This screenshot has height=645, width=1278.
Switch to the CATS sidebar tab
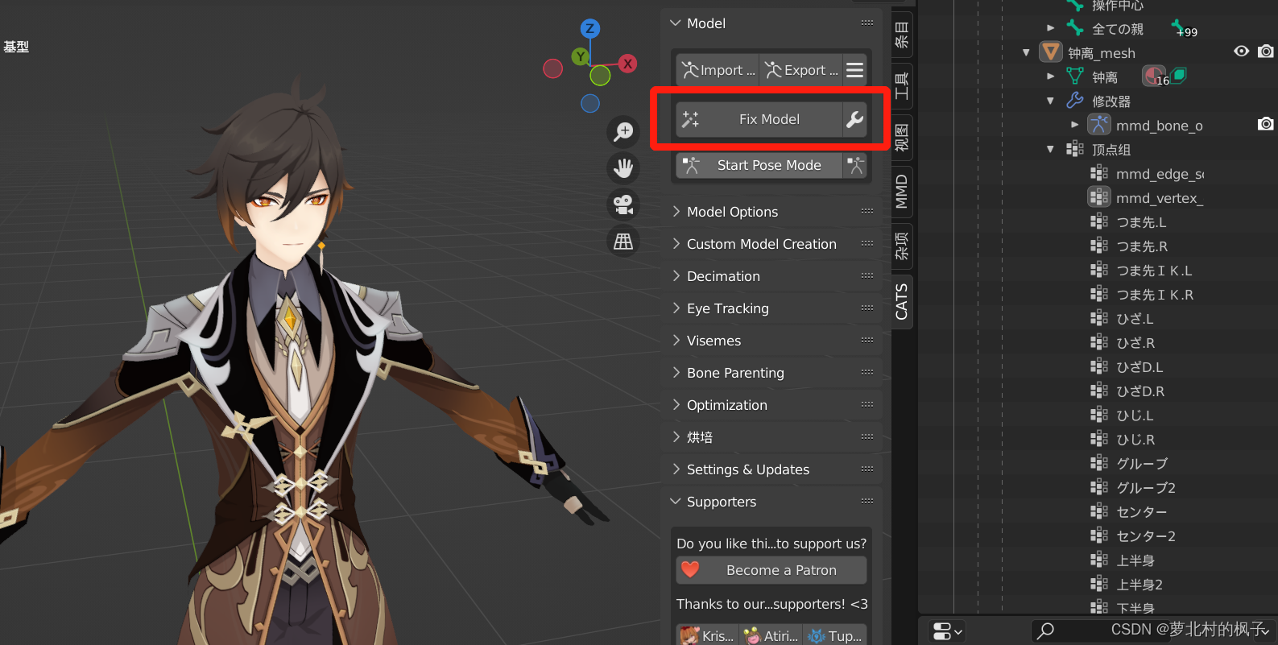902,301
